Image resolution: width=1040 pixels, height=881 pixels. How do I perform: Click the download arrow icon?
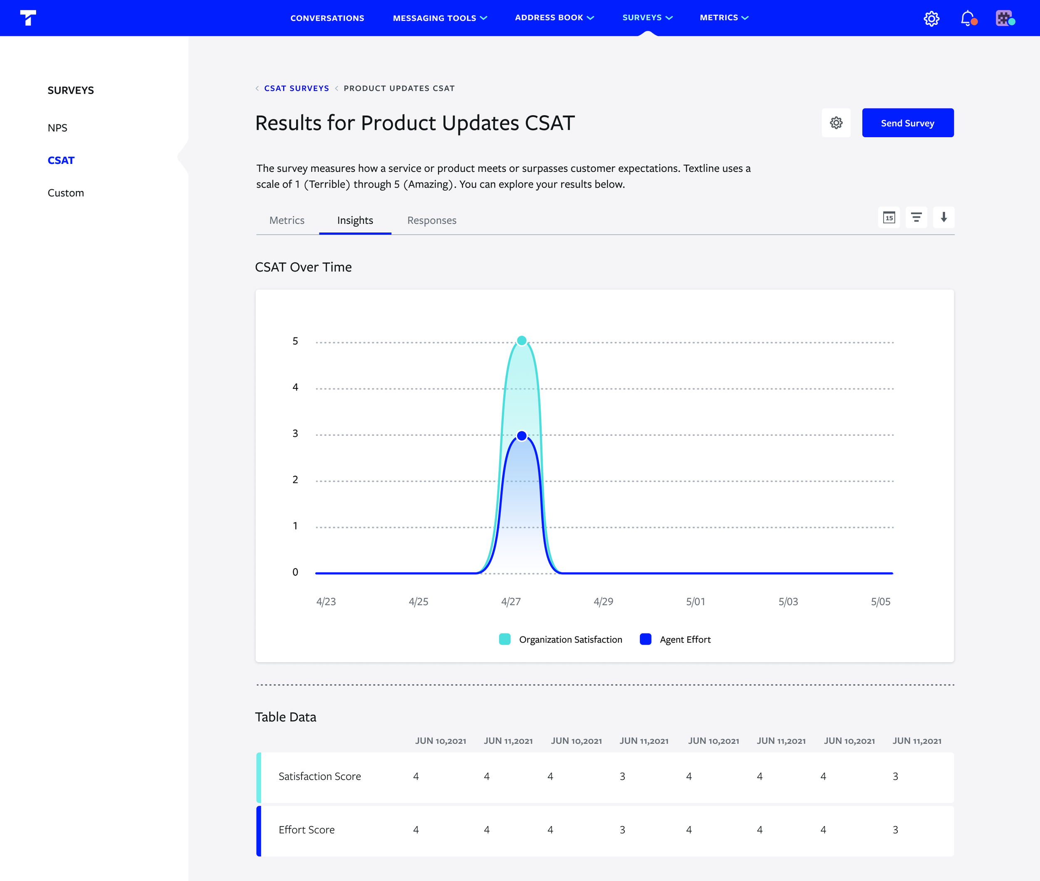click(x=943, y=218)
